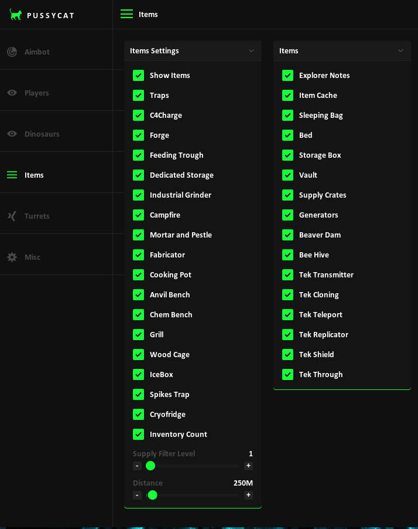Click the green Items list icon in sidebar
The image size is (418, 529).
(12, 175)
